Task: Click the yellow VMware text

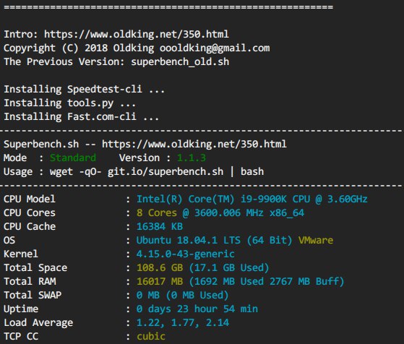Action: [x=316, y=240]
